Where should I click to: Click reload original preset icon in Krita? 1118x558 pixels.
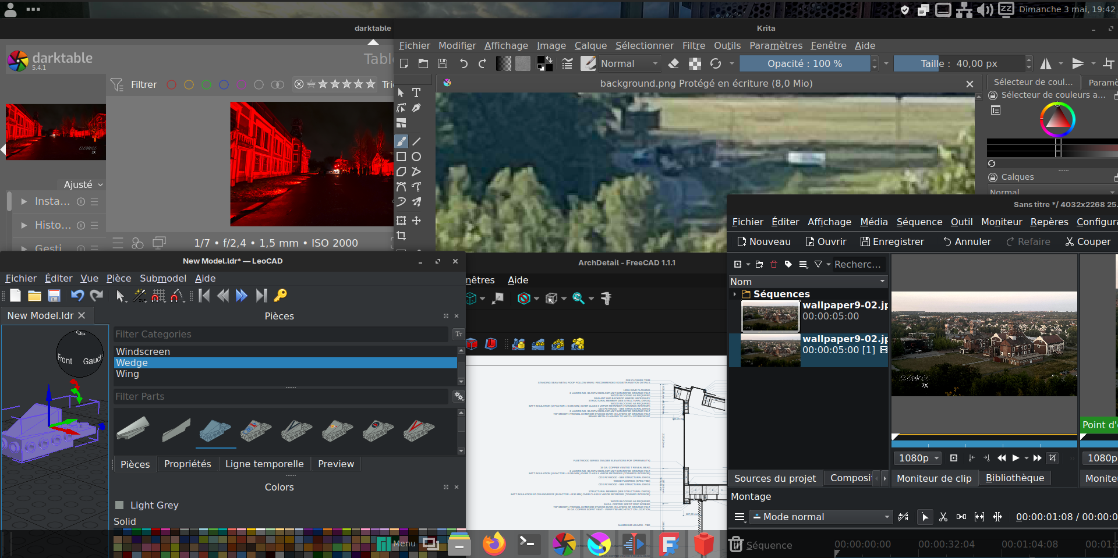[x=716, y=63]
